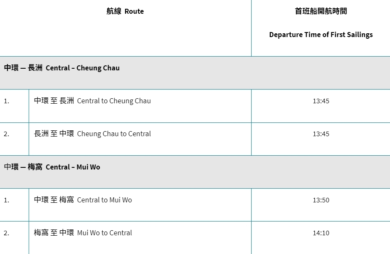Click the "梅窩 至 中環 Mui Wo to Central" route cell
This screenshot has height=254, width=390.
click(x=83, y=233)
